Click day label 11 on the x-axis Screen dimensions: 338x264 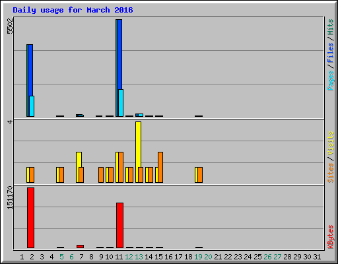click(x=119, y=257)
